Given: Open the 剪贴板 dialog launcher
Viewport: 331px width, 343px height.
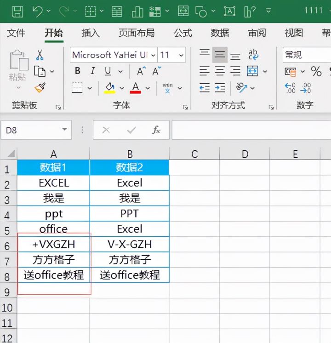Looking at the screenshot, I should tap(58, 107).
